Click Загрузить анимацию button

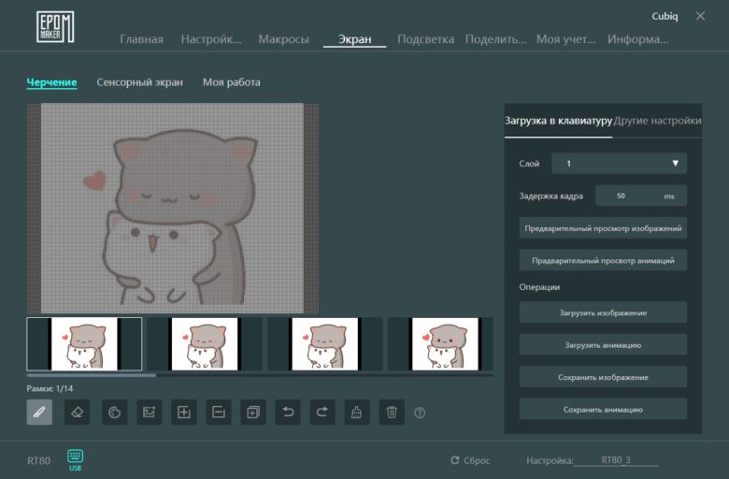pos(603,345)
